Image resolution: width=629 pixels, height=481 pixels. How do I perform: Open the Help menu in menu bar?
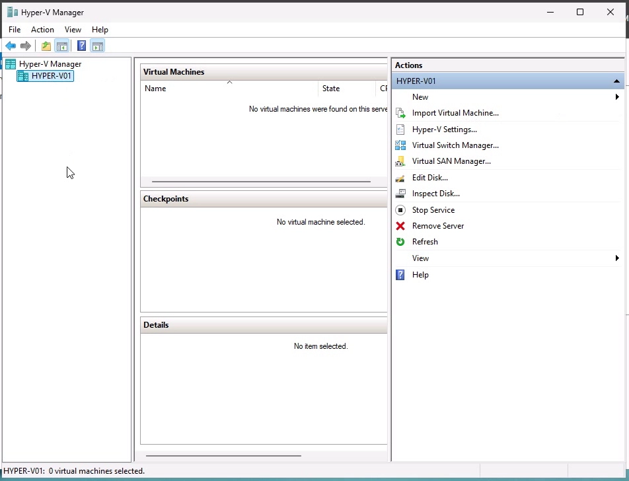pos(100,30)
